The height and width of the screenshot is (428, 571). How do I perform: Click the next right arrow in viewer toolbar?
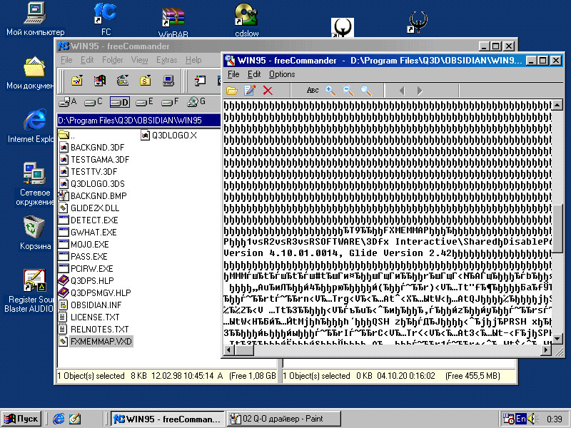[420, 91]
